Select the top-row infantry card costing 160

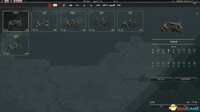pos(130,21)
